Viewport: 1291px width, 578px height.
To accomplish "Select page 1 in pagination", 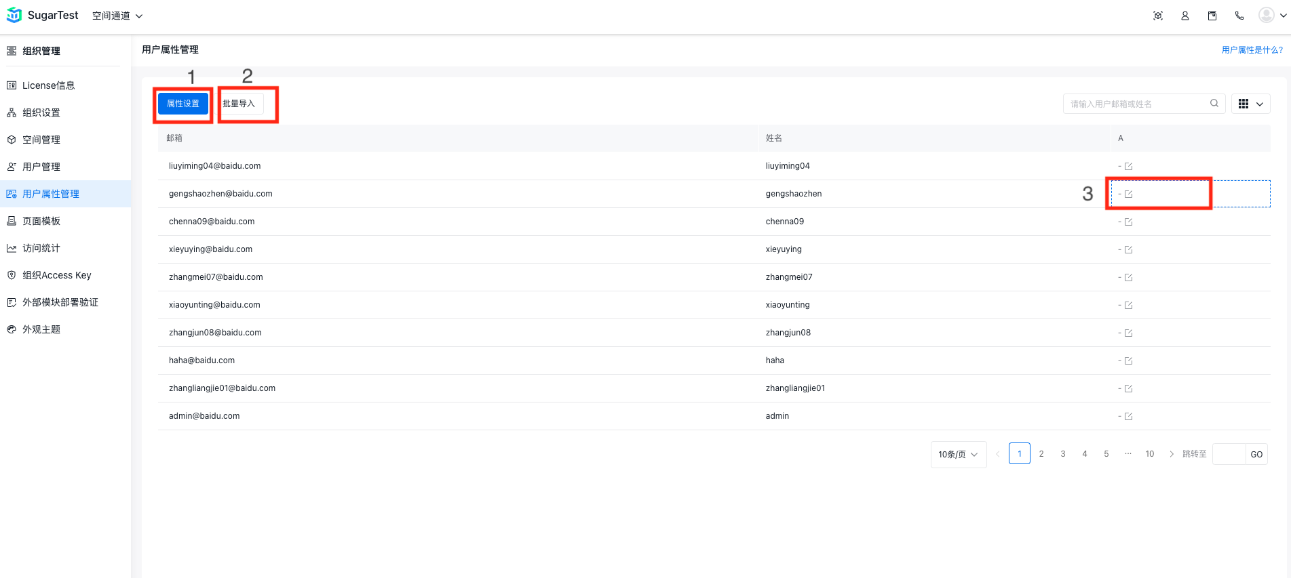I will tap(1020, 454).
